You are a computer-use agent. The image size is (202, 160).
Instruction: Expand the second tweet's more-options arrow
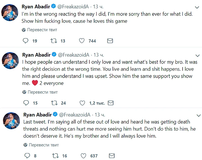(198, 55)
